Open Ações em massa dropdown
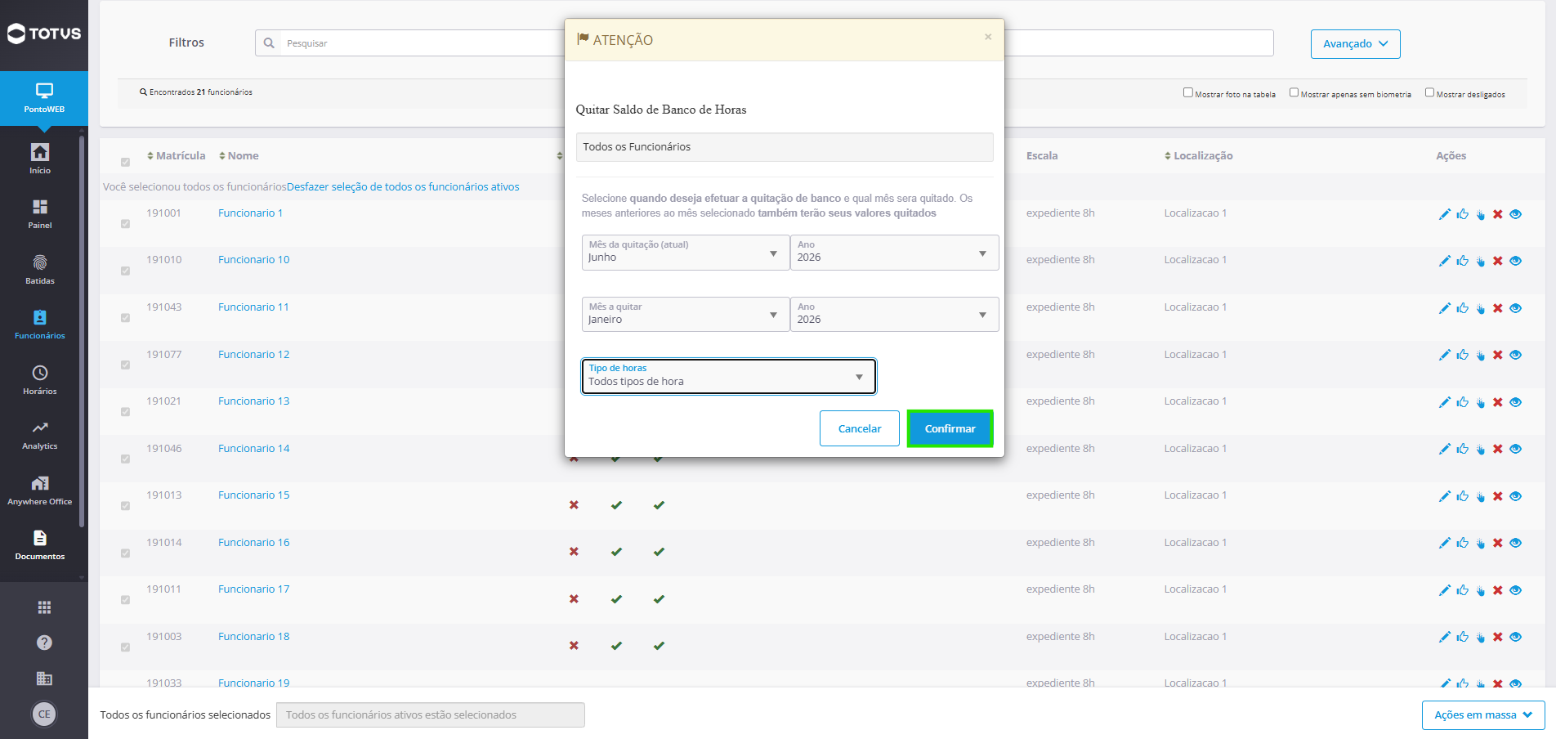Screen dimensions: 1556x739 click(x=1482, y=715)
